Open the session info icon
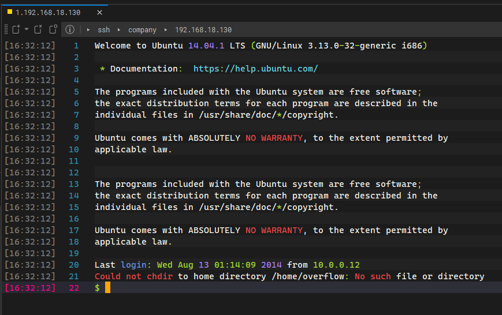Viewport: 502px width, 315px height. [x=70, y=29]
